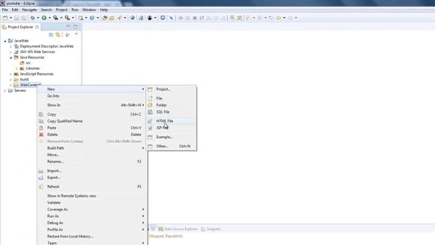Viewport: 435px width, 245px height.
Task: Open the New wizard dropdown arrow
Action: [x=11, y=18]
